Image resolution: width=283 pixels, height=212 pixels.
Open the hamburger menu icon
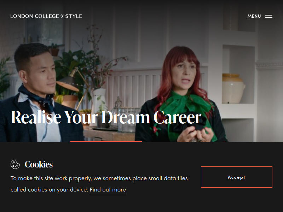[269, 16]
